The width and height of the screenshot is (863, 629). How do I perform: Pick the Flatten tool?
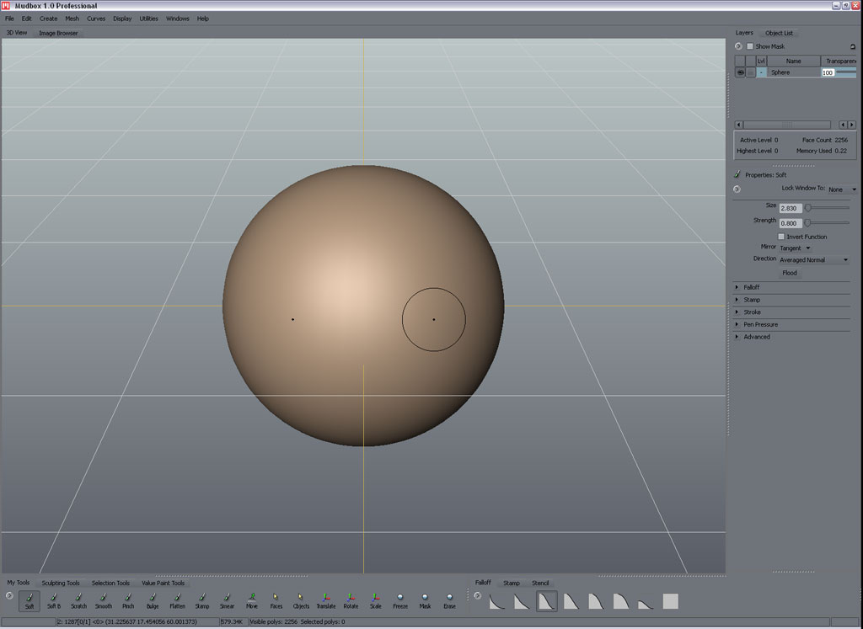177,600
